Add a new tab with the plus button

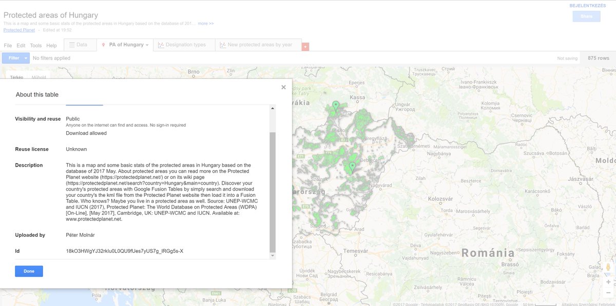[305, 47]
